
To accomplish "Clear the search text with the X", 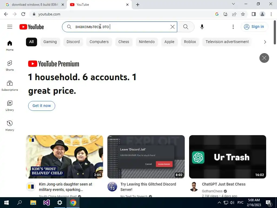I will click(x=172, y=27).
